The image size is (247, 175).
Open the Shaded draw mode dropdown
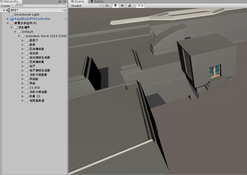click(86, 5)
